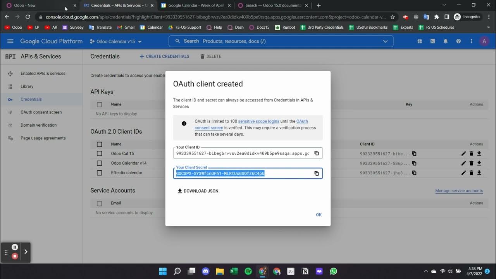496x279 pixels.
Task: Switch to the Google Calendar browser tab
Action: tap(196, 5)
